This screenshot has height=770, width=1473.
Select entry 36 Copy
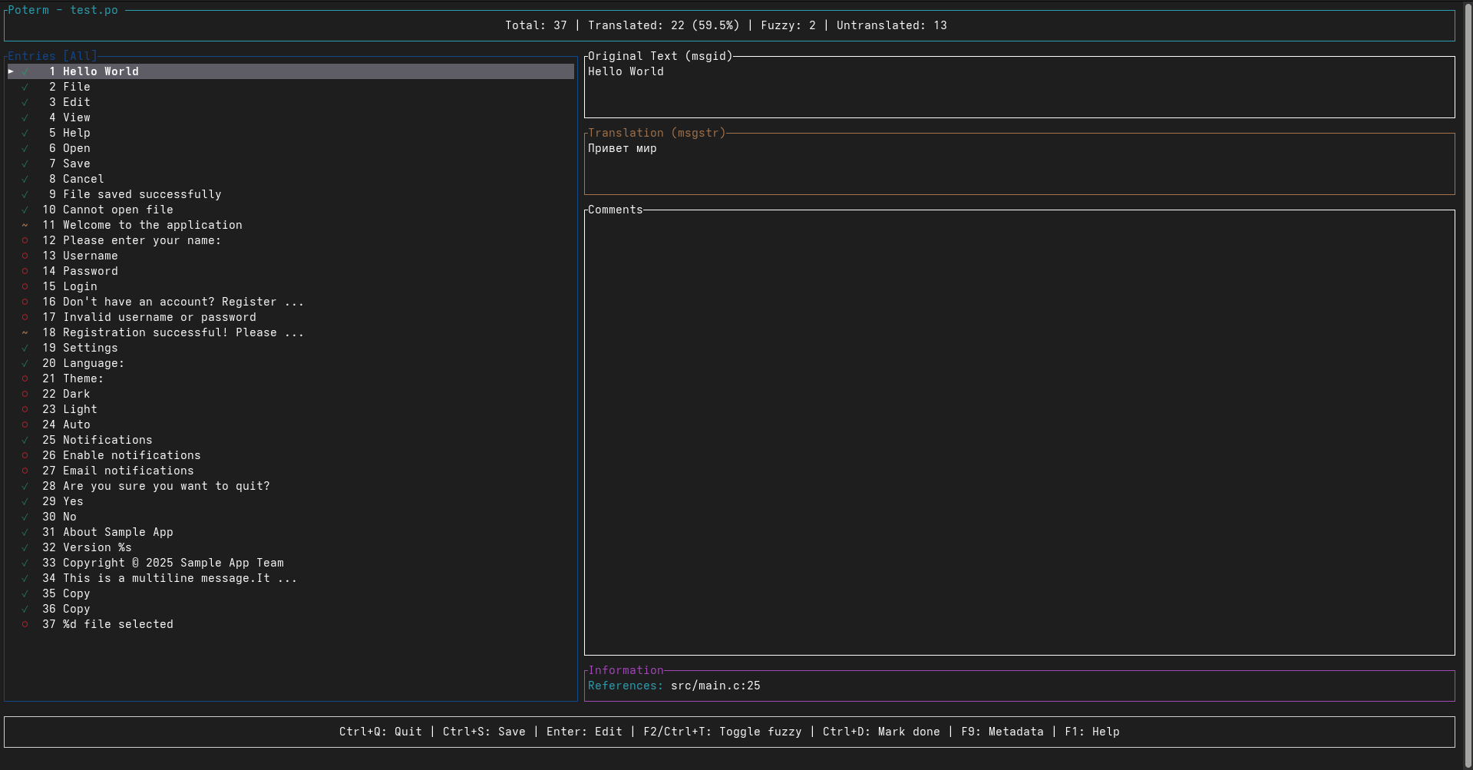(291, 609)
